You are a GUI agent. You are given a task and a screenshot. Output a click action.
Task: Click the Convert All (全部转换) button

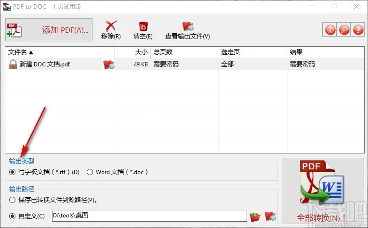(x=323, y=191)
